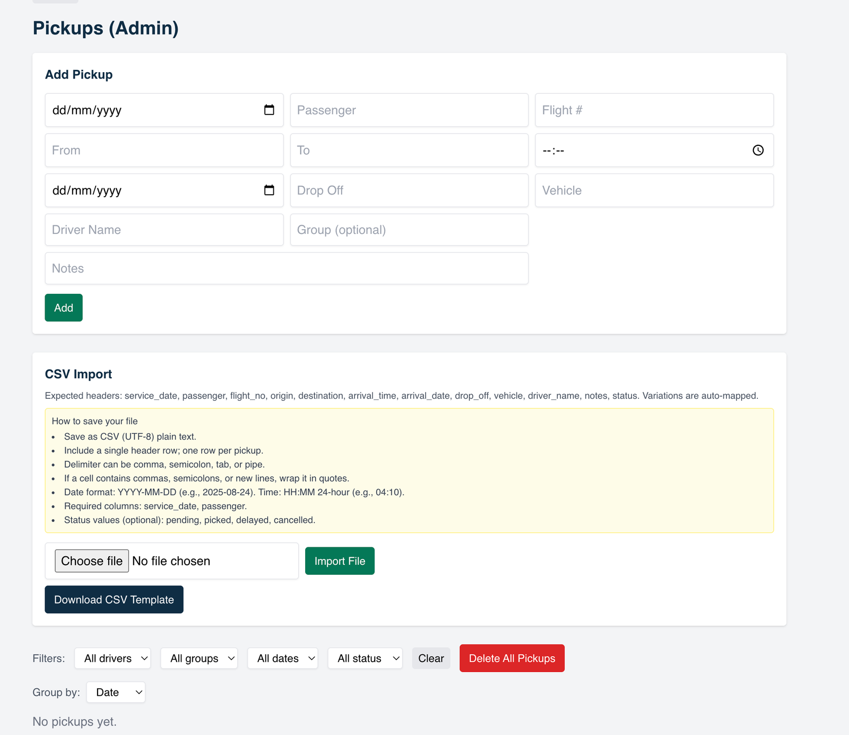This screenshot has height=735, width=849.
Task: Focus the Passenger input field
Action: click(x=409, y=110)
